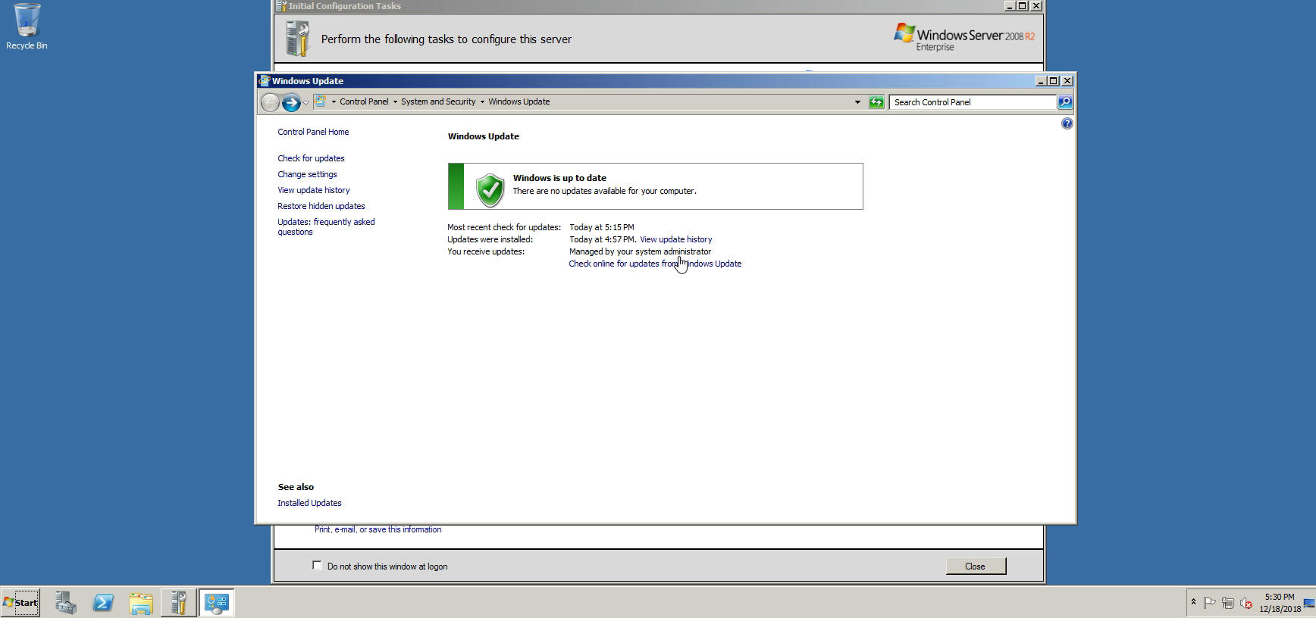Open Installed Updates link
This screenshot has height=618, width=1316.
[309, 503]
